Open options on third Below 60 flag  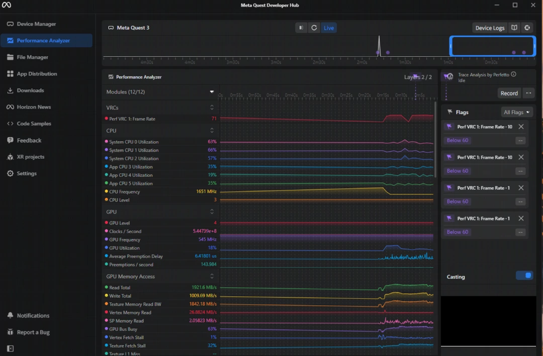pos(520,202)
